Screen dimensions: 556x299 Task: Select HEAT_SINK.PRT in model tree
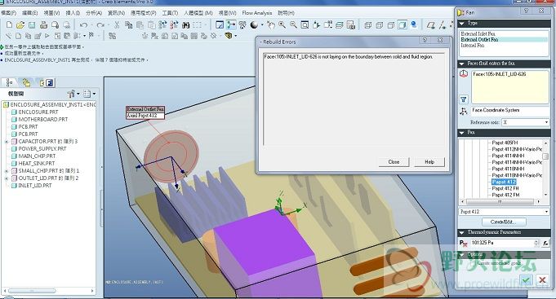[37, 164]
